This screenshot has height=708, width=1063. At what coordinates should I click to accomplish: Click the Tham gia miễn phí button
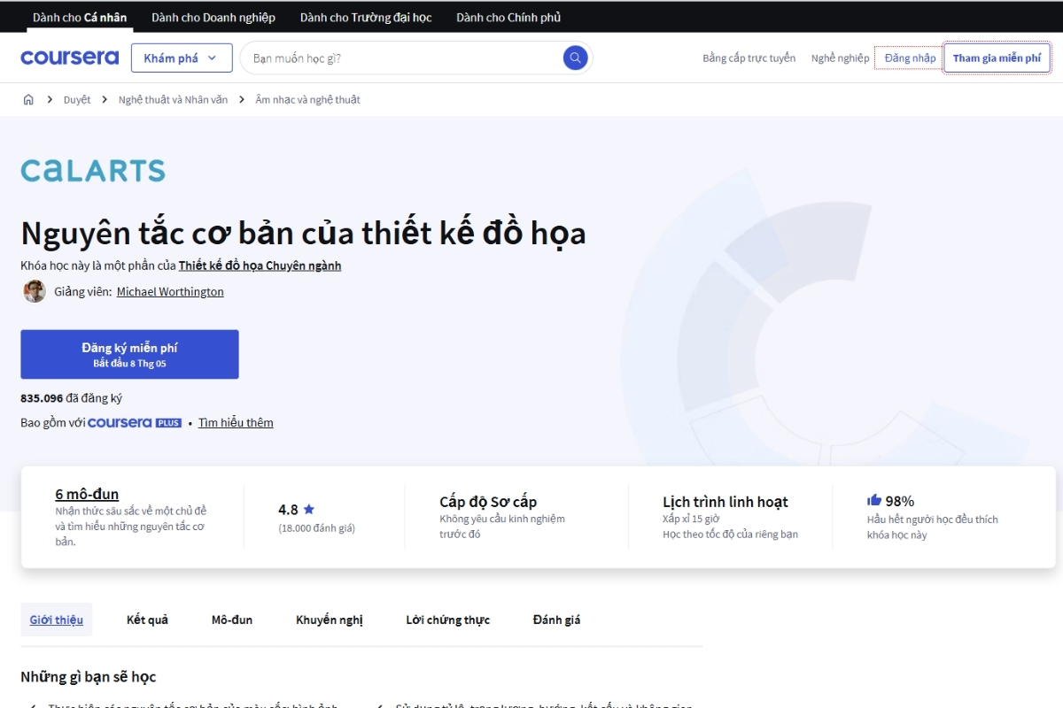click(x=997, y=57)
